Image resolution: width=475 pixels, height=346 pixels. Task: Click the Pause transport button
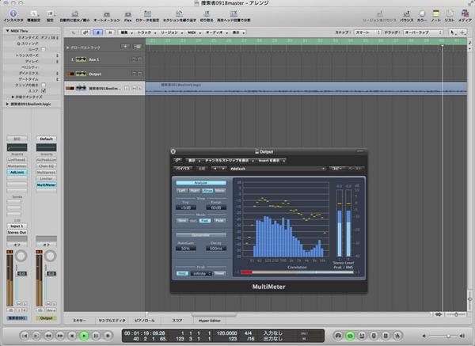(x=96, y=336)
